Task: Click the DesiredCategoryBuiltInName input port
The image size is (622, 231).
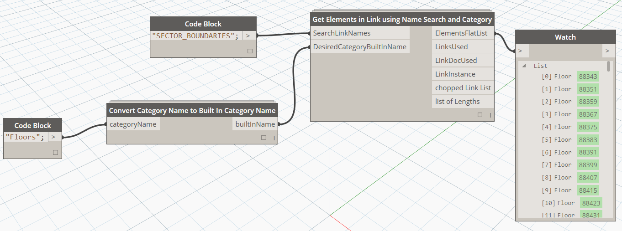Action: coord(359,47)
